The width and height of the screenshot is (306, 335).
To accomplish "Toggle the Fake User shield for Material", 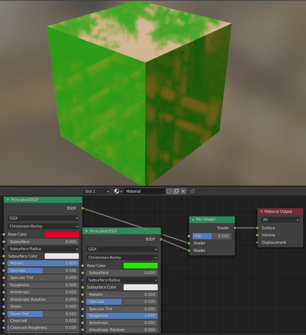I will click(x=169, y=191).
